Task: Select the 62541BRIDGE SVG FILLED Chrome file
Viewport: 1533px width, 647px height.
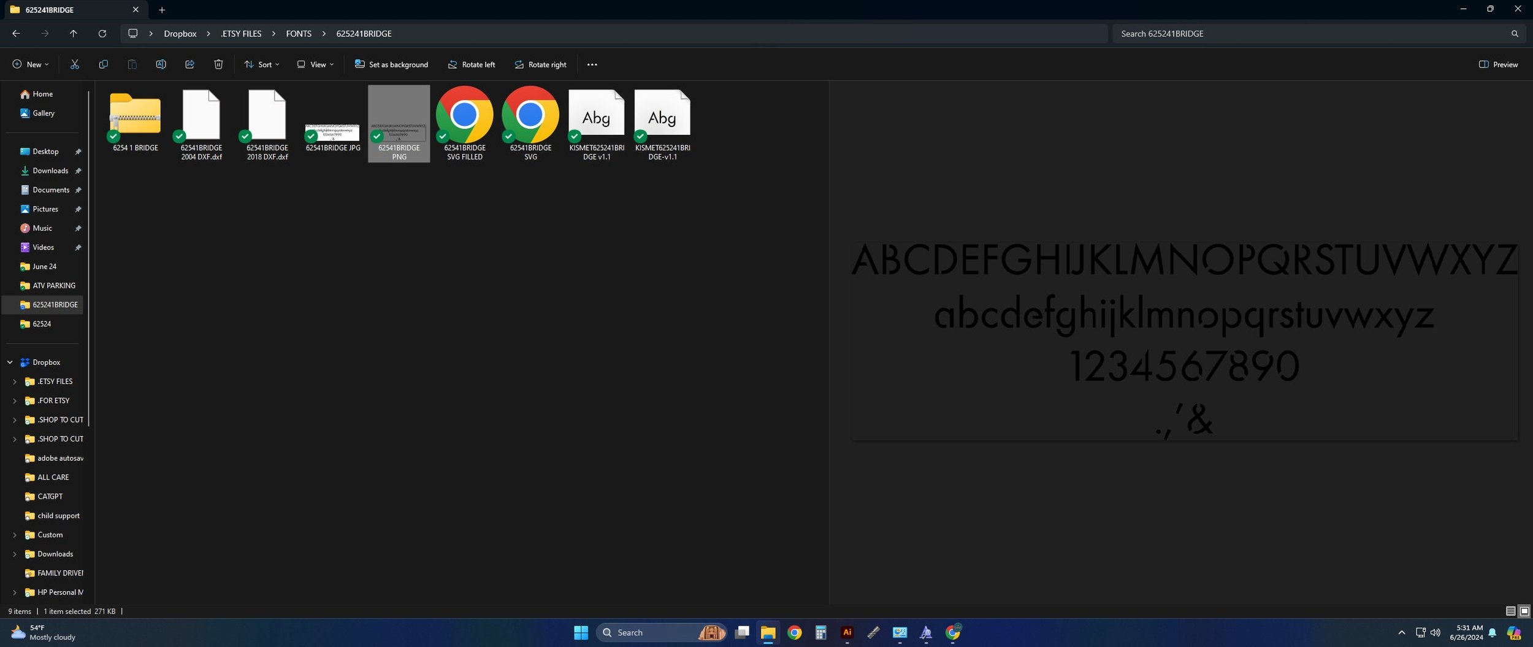Action: tap(465, 124)
